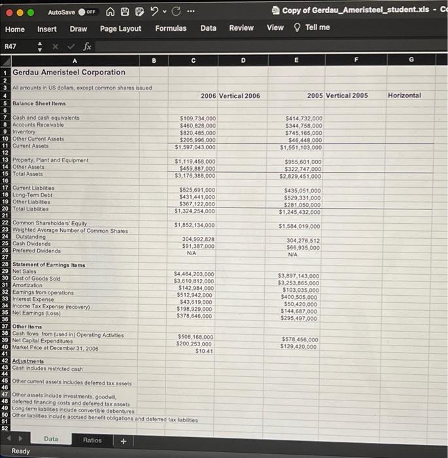Click the Market Price value $10.41

204,351
